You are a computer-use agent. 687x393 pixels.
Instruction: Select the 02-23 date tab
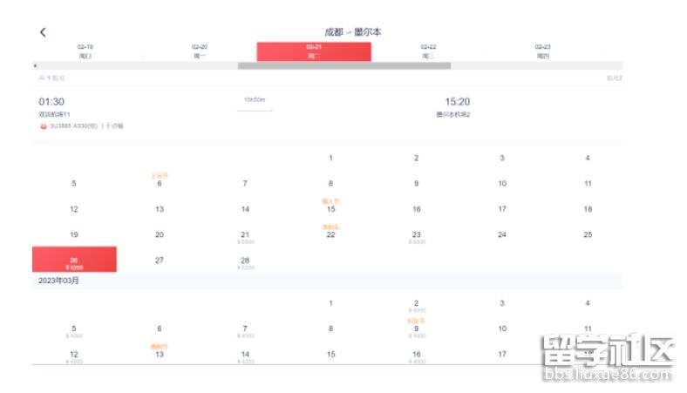click(542, 51)
